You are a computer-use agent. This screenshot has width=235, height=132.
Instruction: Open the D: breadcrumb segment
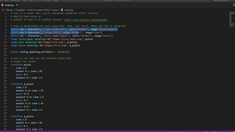coord(3,10)
